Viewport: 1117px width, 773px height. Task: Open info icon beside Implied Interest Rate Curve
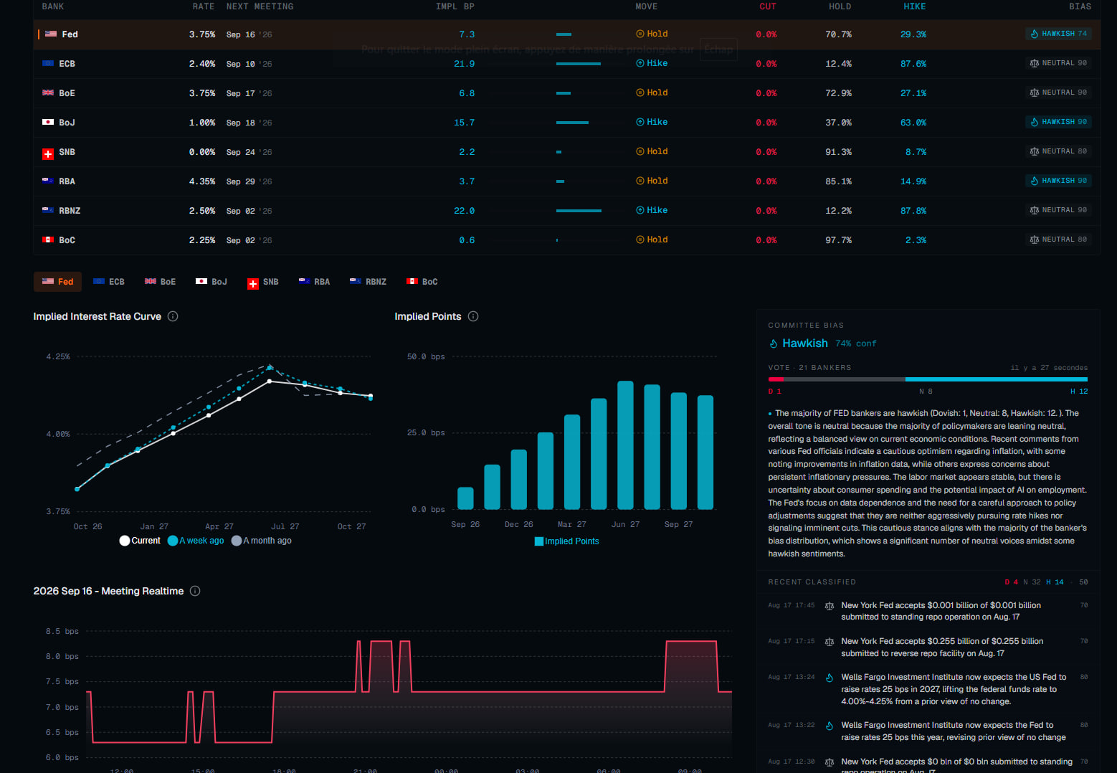pos(173,316)
